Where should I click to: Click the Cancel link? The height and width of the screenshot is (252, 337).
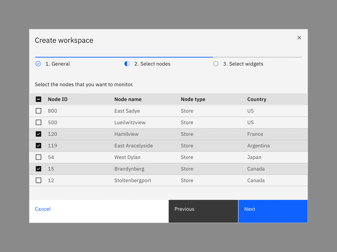43,209
